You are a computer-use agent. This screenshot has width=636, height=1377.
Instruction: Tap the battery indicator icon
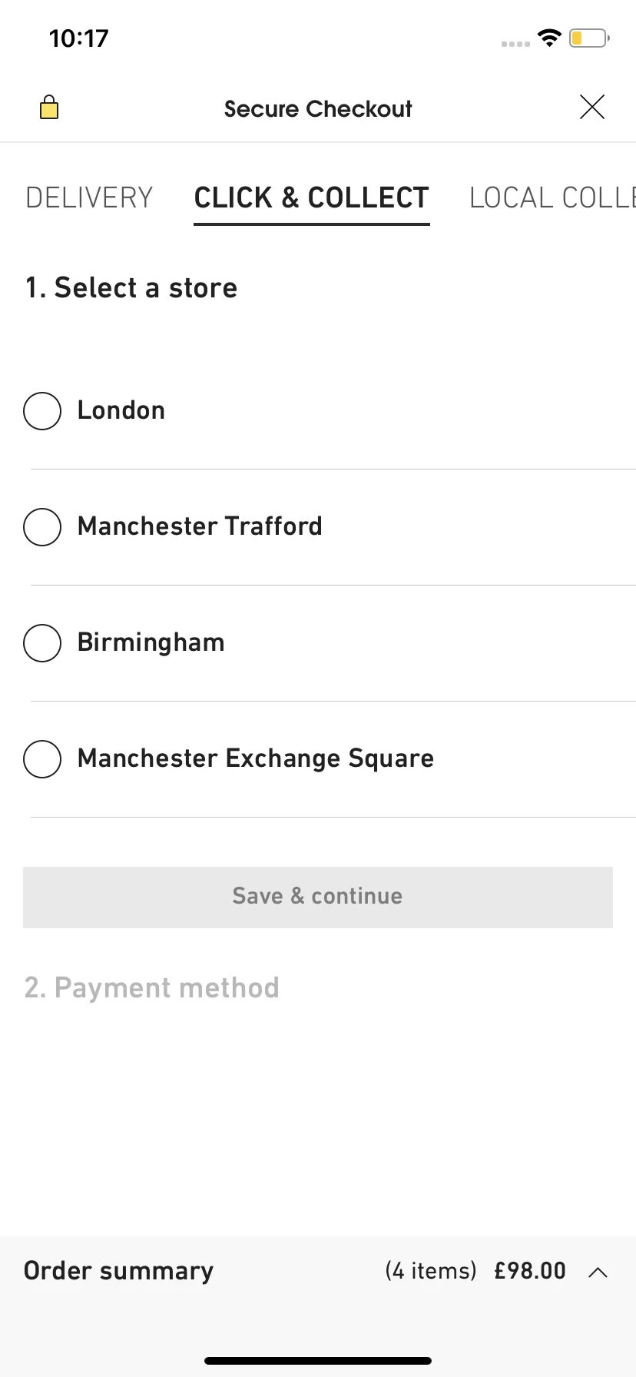[589, 38]
